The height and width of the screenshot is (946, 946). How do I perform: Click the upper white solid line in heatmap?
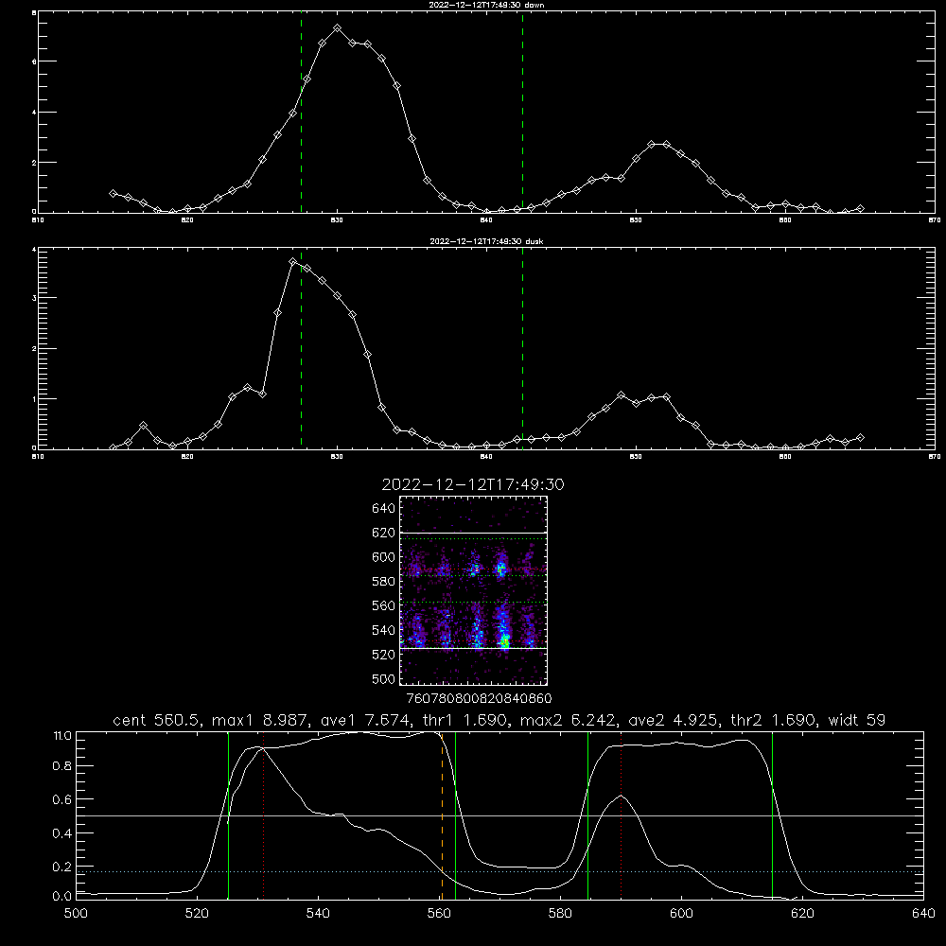tap(474, 534)
